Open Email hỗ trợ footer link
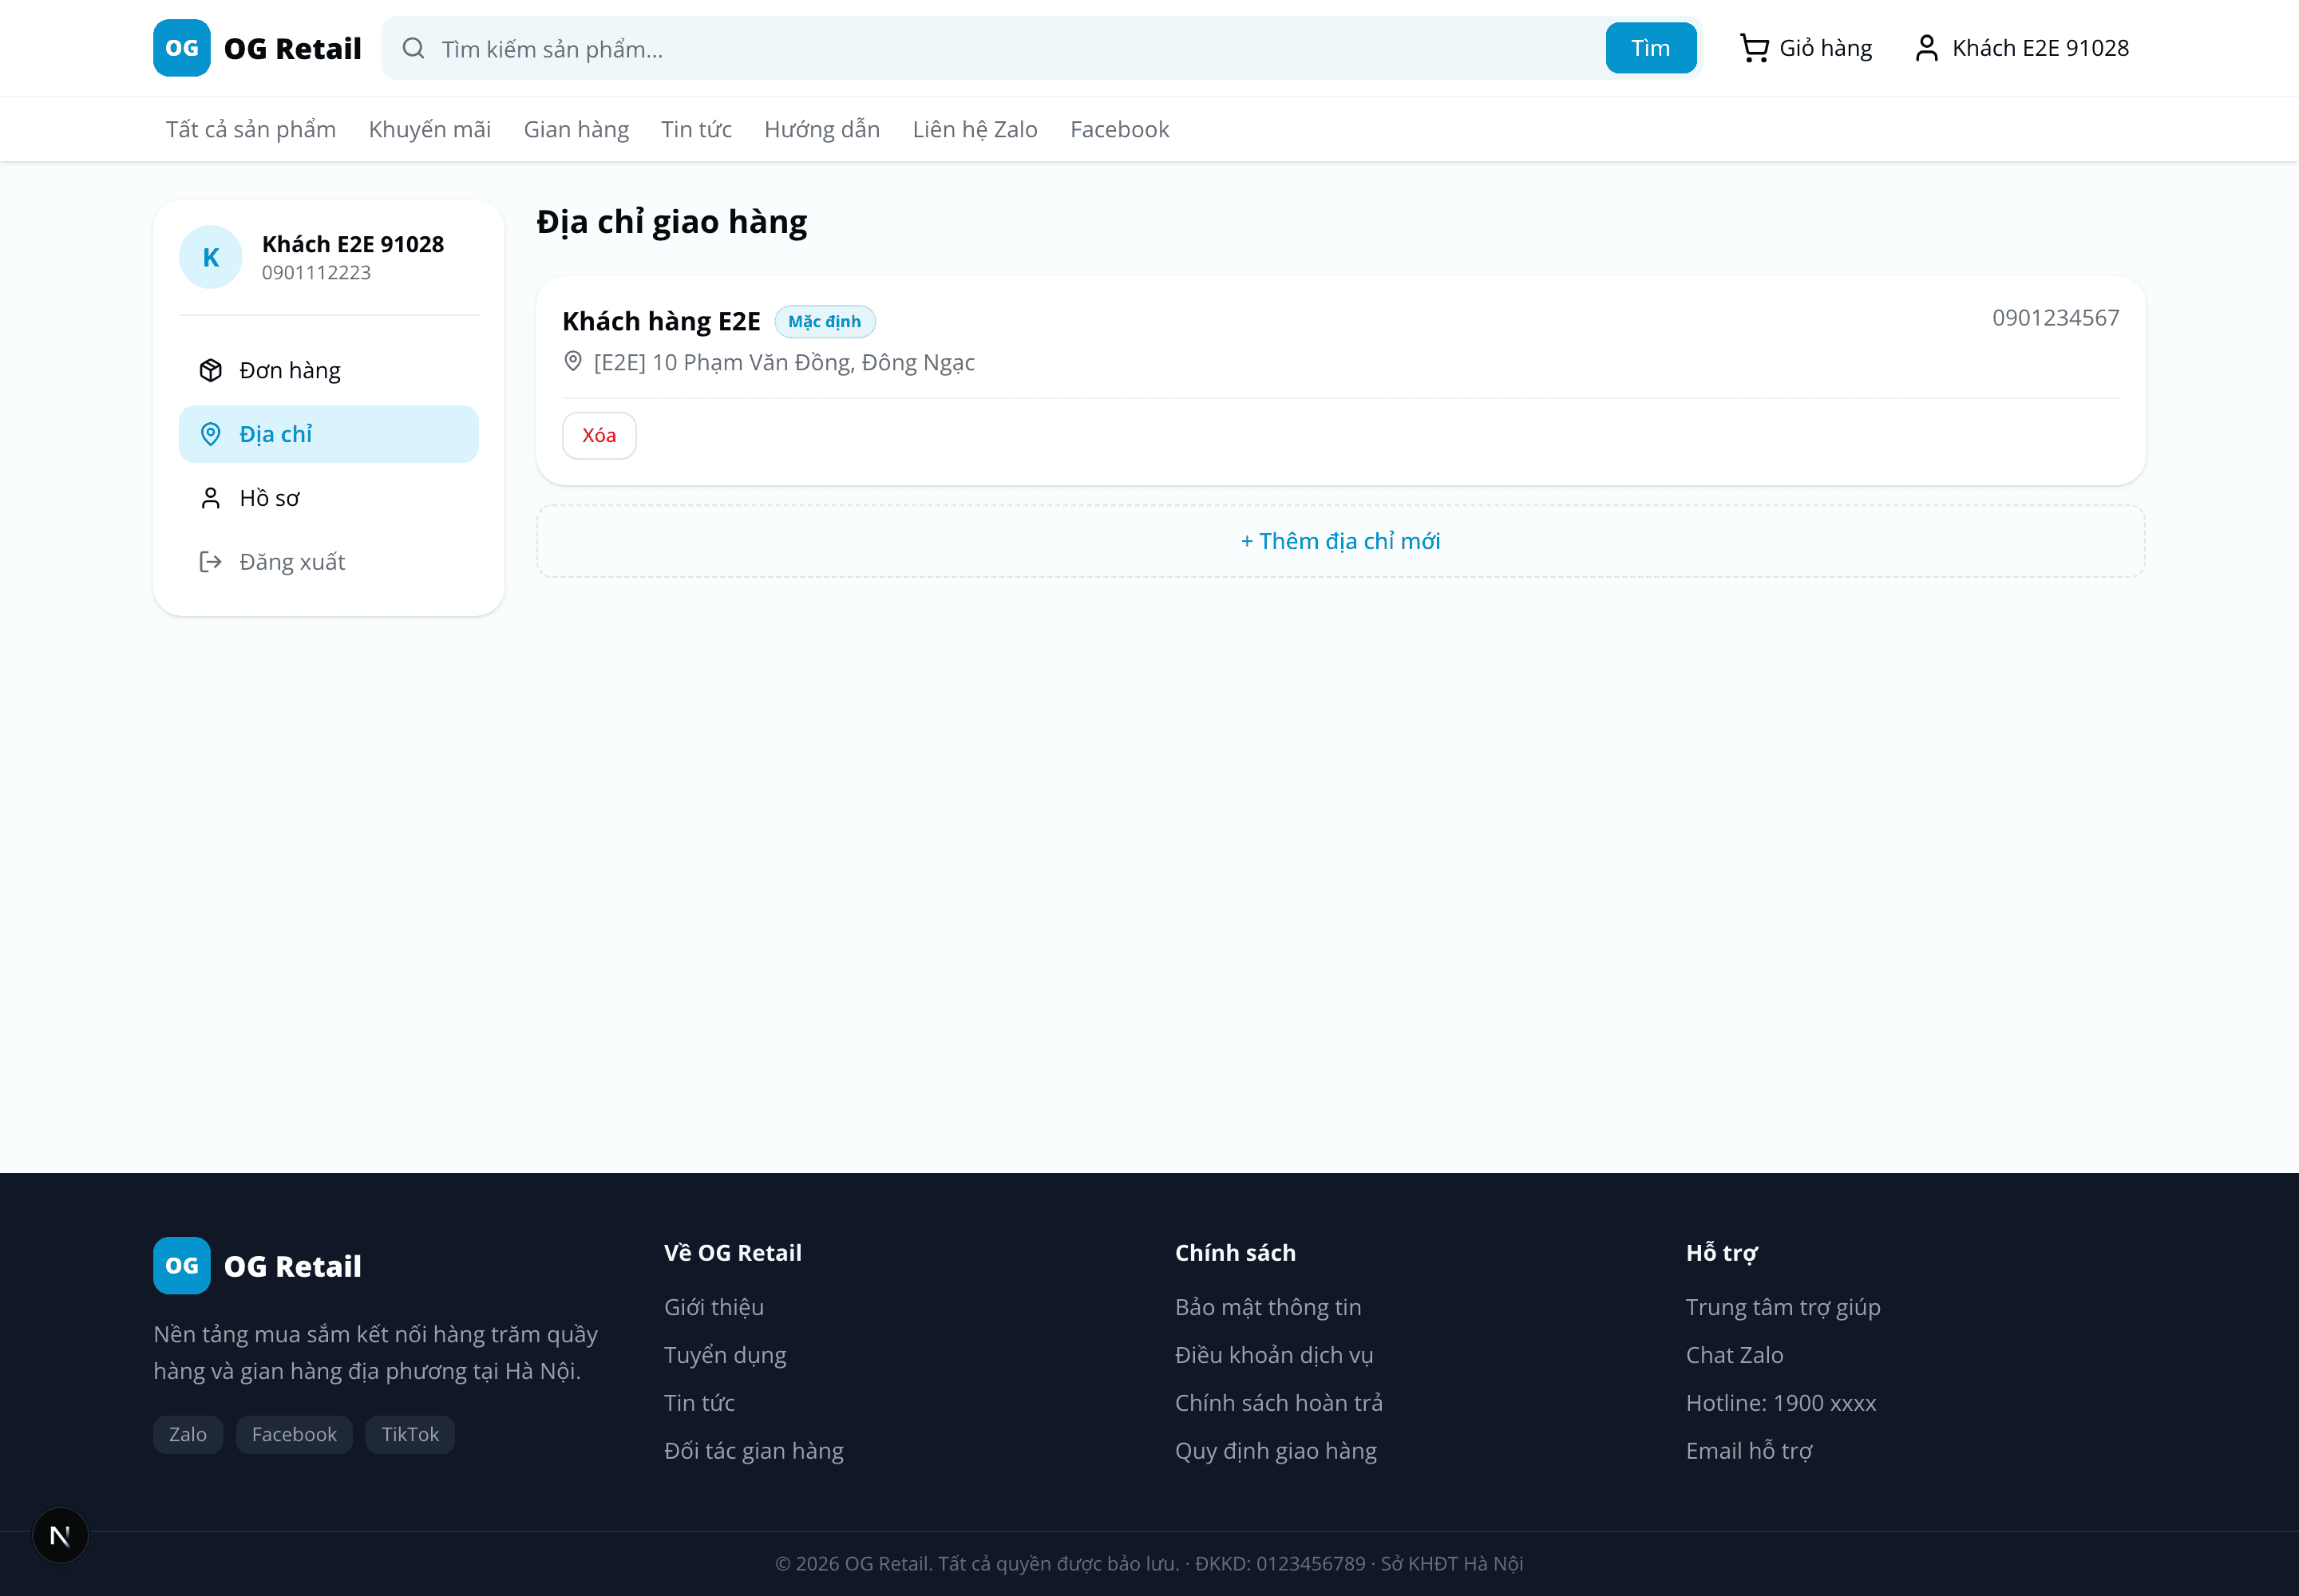Viewport: 2299px width, 1596px height. click(x=1750, y=1451)
